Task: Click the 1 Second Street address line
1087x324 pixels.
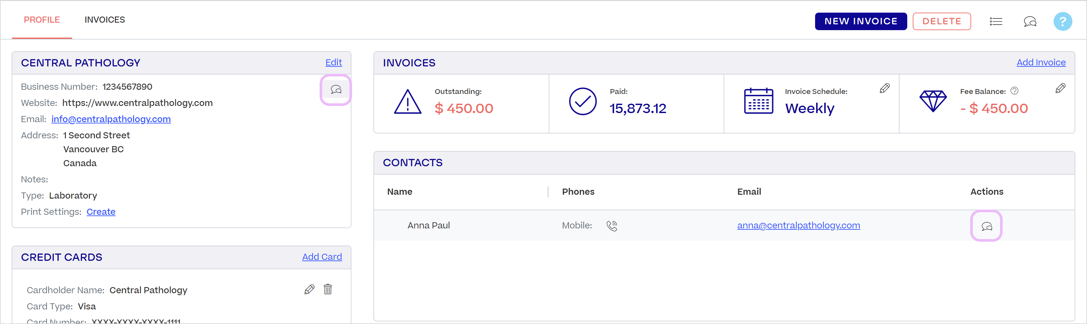Action: click(97, 135)
